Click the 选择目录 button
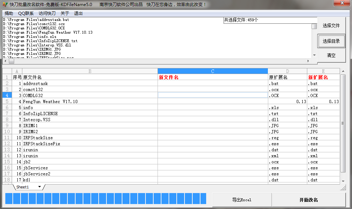This screenshot has height=209, width=352. (331, 41)
